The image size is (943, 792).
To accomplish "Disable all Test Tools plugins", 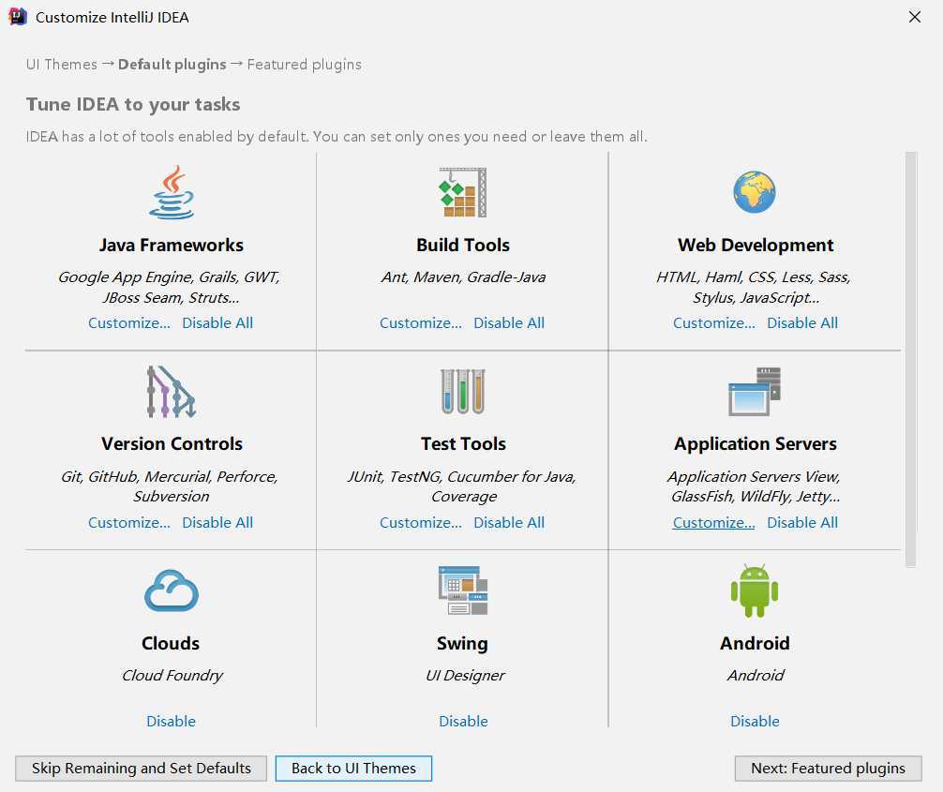I will [509, 523].
